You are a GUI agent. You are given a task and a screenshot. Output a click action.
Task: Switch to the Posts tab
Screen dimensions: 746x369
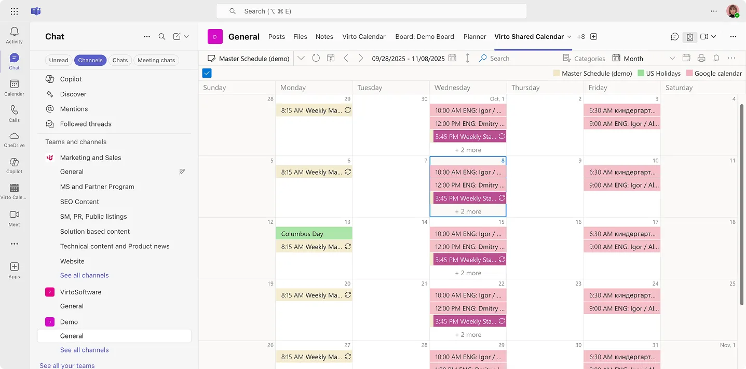(277, 36)
